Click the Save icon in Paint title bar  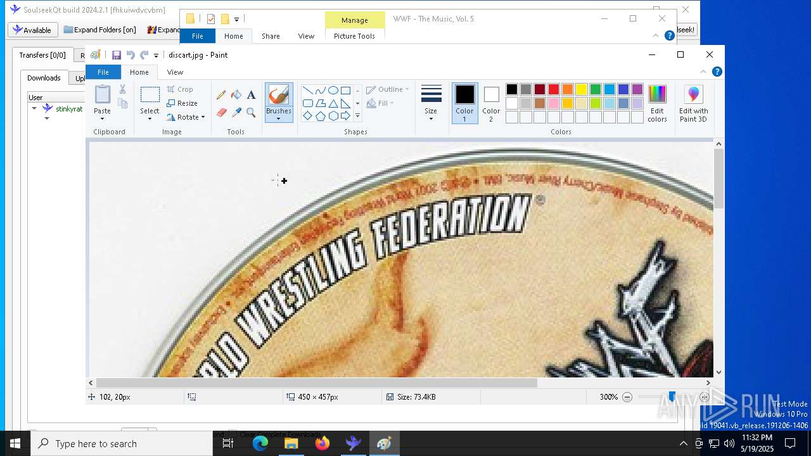click(117, 55)
